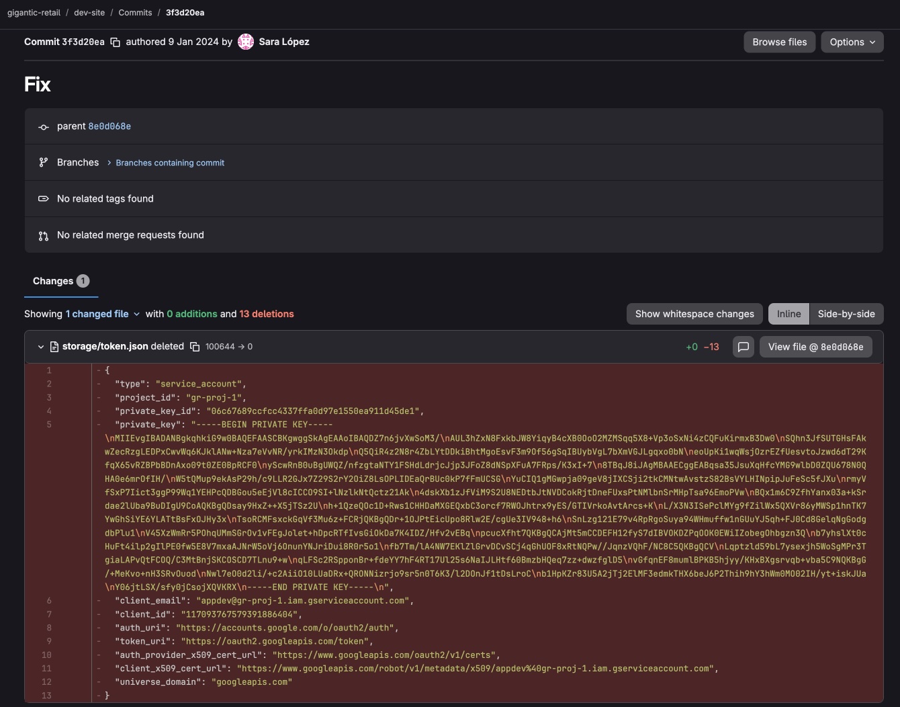Click the merge request icon
The width and height of the screenshot is (900, 707).
click(x=43, y=235)
